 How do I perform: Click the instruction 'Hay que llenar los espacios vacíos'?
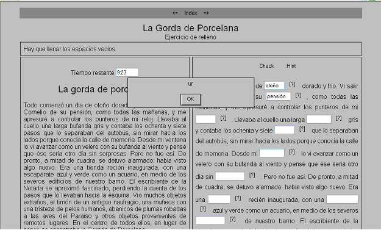(69, 49)
